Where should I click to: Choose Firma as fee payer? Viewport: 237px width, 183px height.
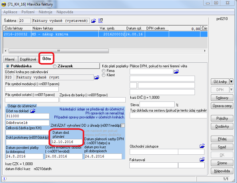click(x=104, y=71)
